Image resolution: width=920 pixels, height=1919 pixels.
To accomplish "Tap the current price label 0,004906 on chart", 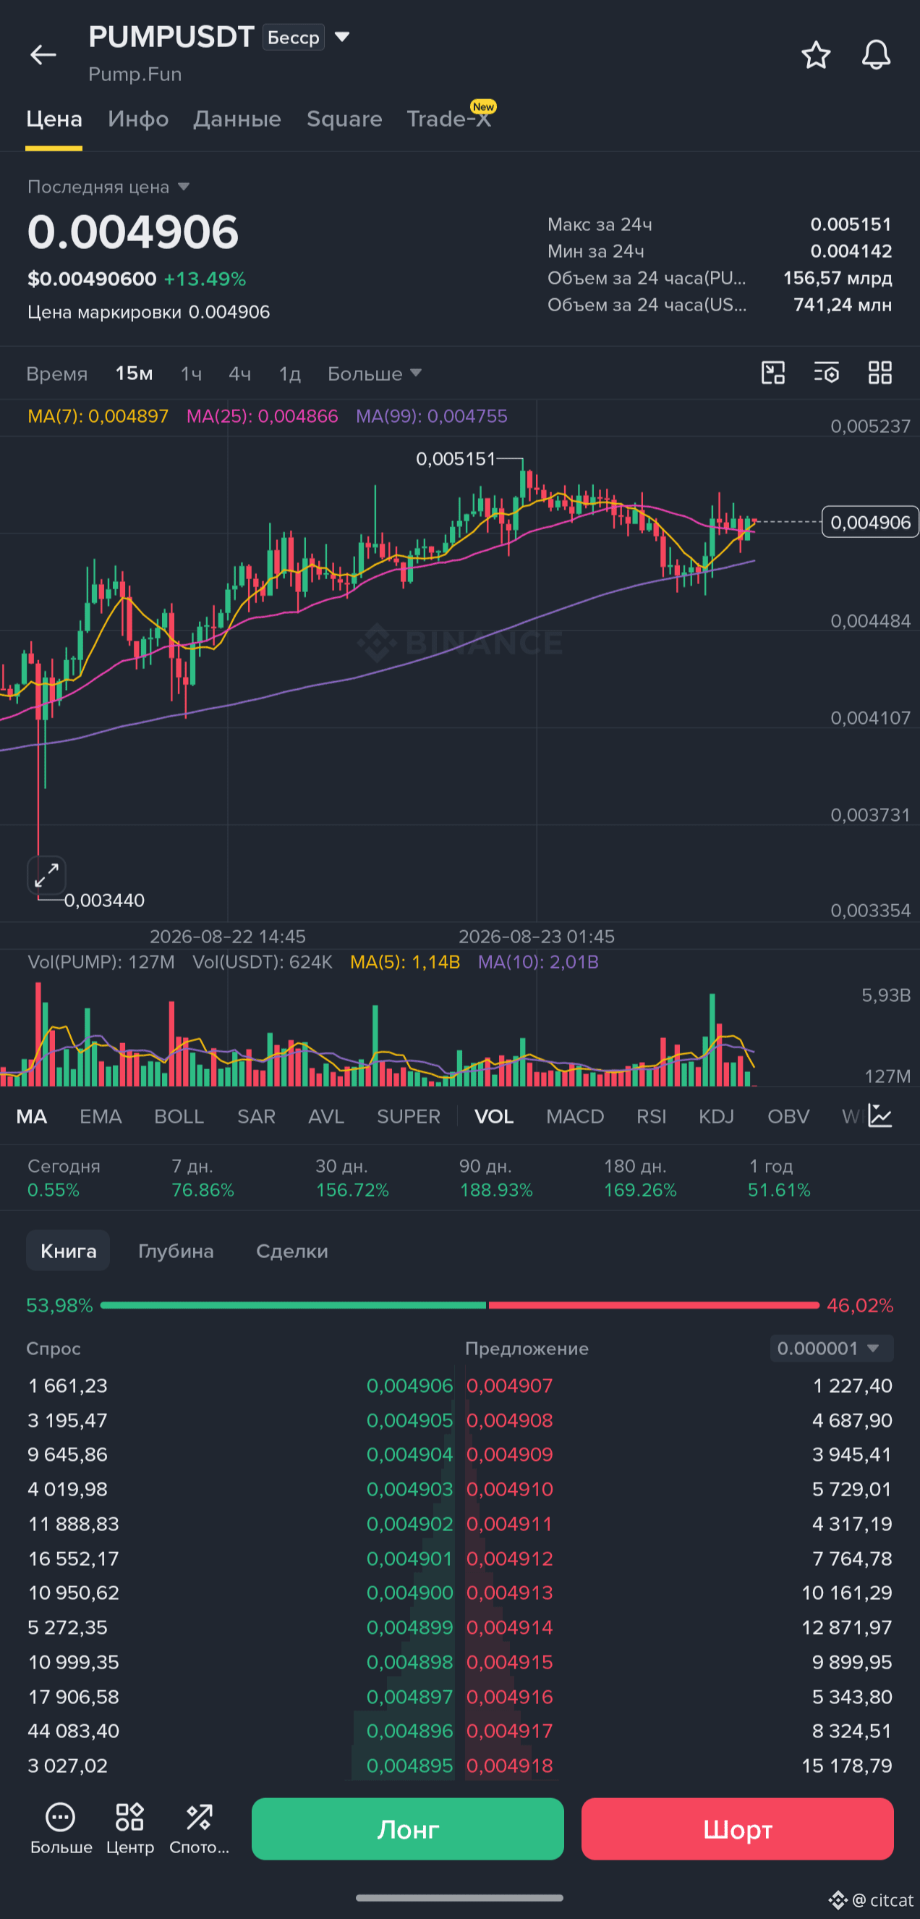I will click(870, 522).
